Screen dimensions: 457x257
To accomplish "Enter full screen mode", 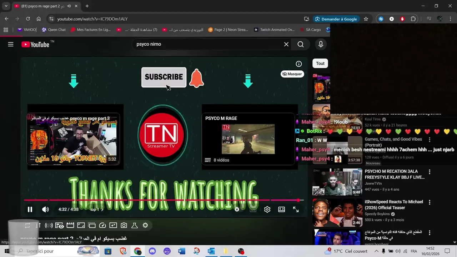I will point(296,210).
